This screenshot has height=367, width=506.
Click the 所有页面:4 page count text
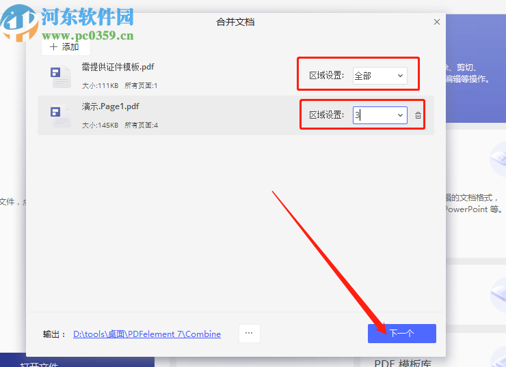(142, 126)
